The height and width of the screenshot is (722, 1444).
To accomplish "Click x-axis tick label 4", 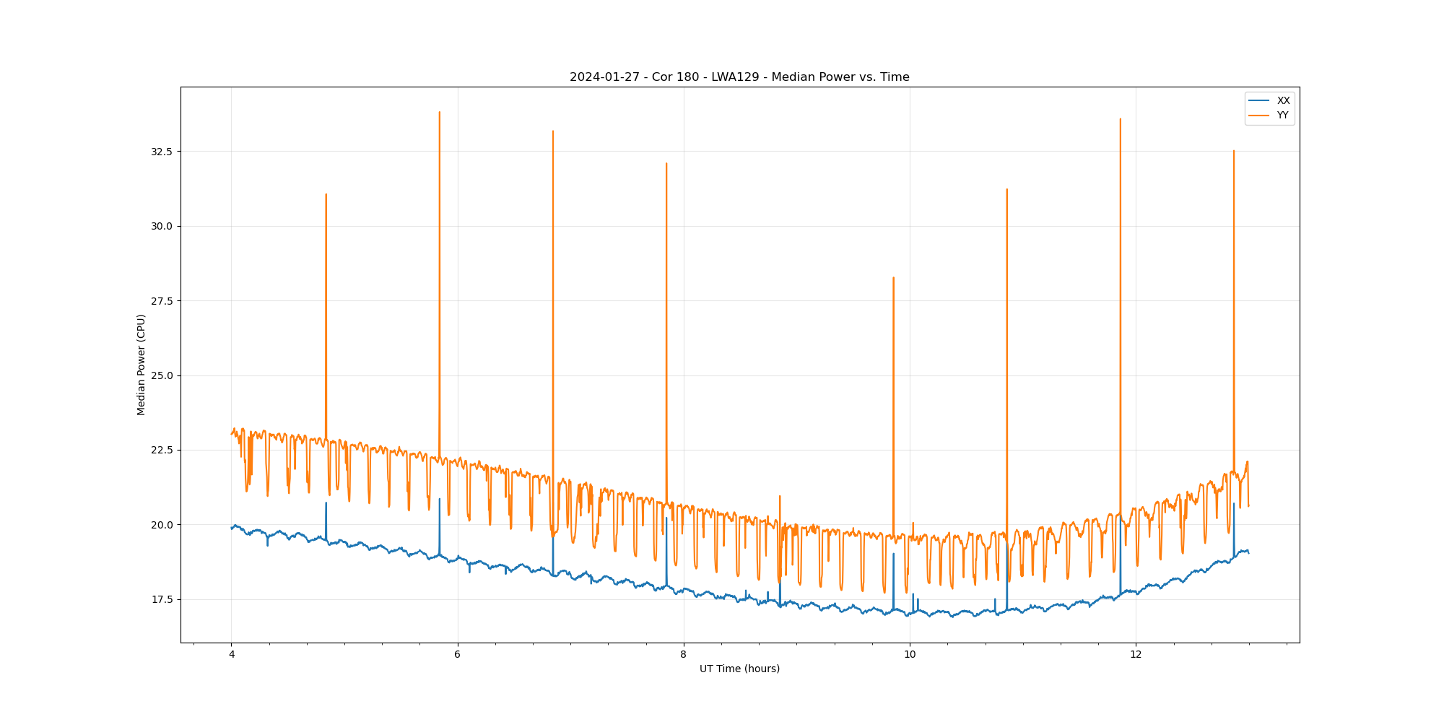I will click(231, 655).
